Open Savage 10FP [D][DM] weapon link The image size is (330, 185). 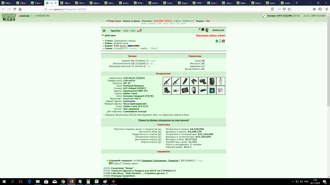280,16
